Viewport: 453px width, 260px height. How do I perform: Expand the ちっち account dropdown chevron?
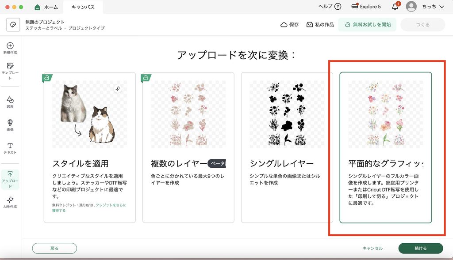click(442, 7)
